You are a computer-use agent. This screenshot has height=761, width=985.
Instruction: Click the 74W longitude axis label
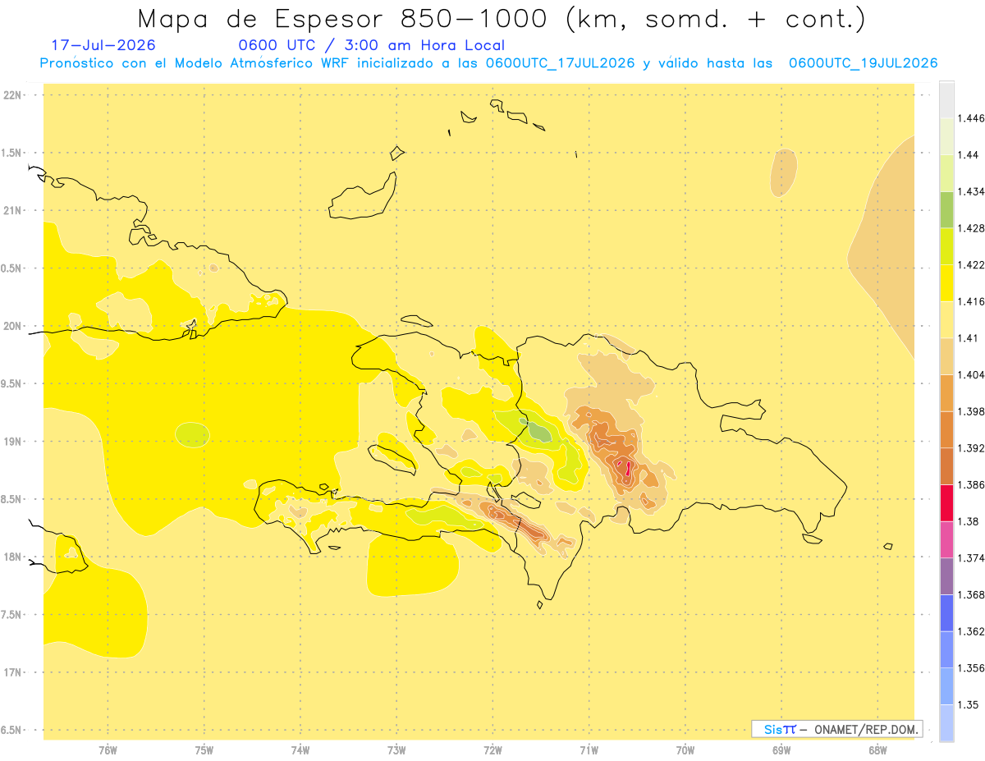pos(300,750)
